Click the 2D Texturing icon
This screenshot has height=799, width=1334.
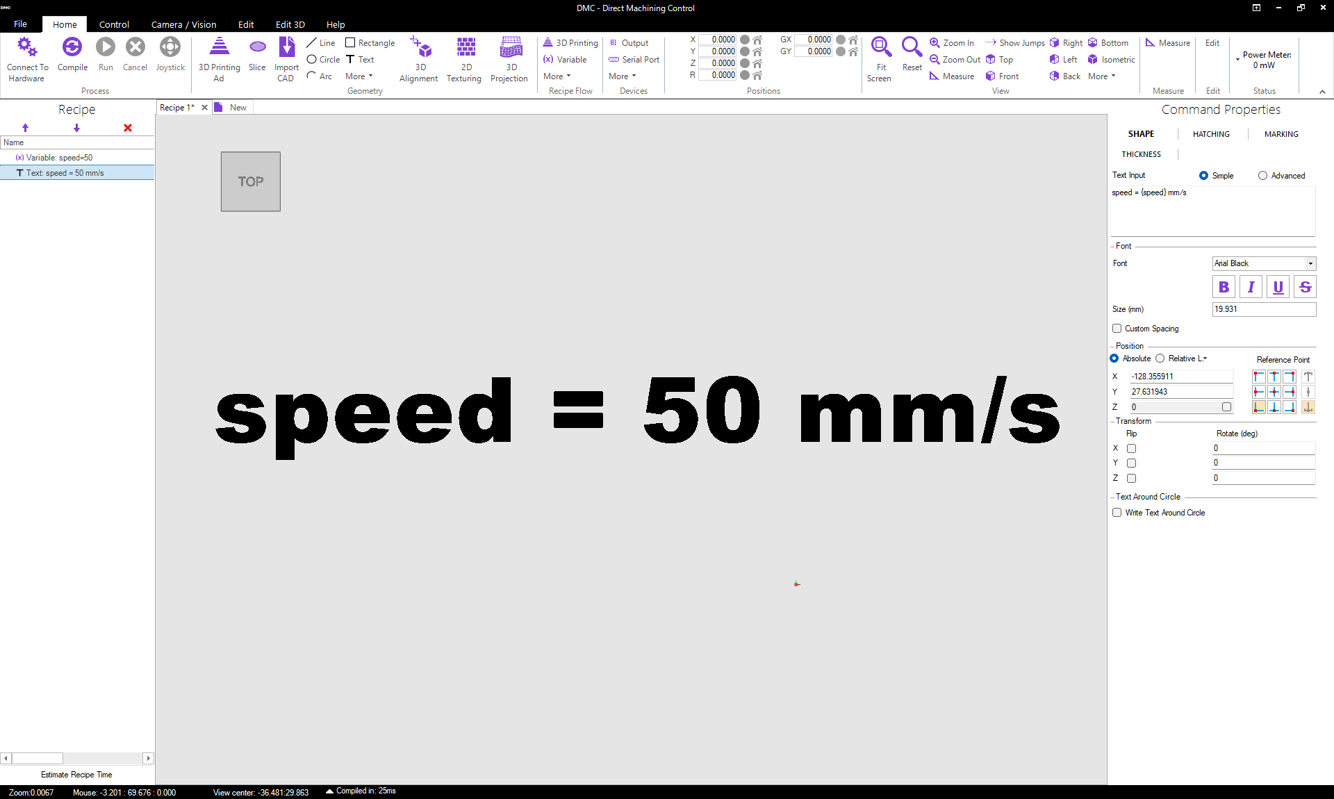coord(466,48)
